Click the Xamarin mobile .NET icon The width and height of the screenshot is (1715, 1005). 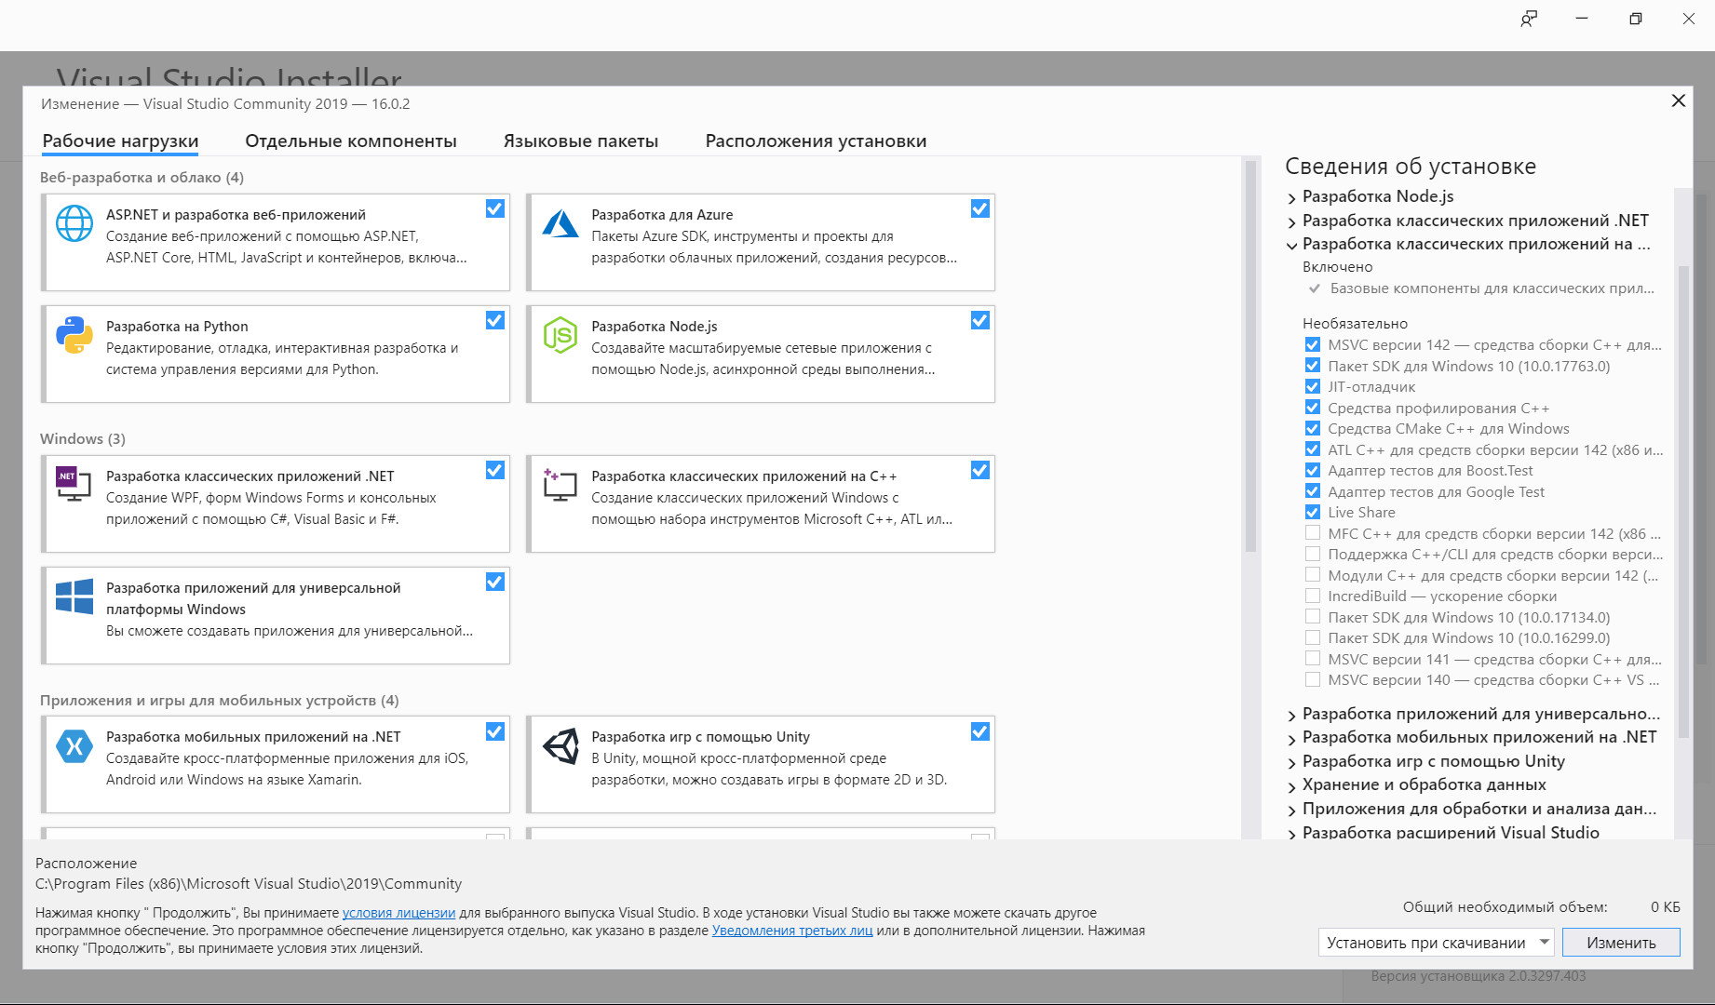pyautogui.click(x=74, y=745)
